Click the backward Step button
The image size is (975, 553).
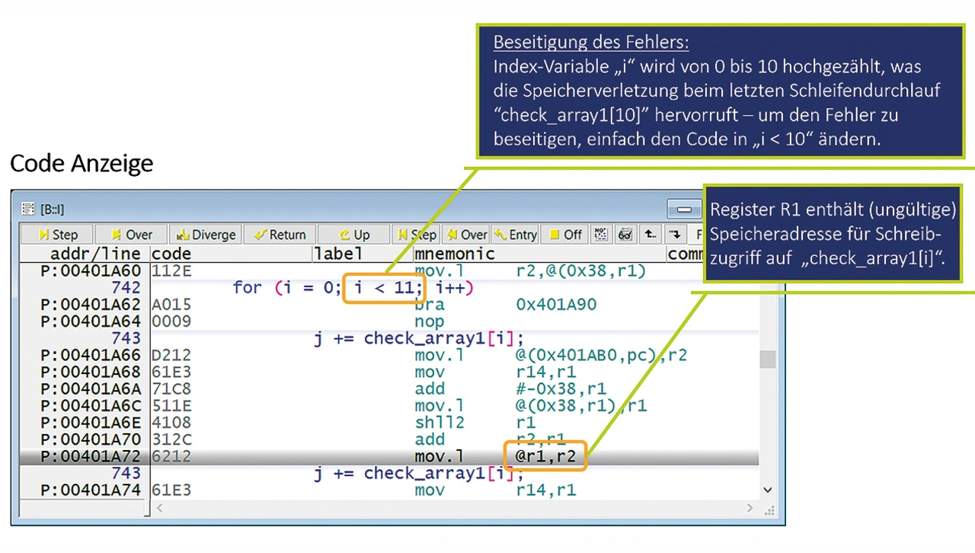[x=416, y=235]
